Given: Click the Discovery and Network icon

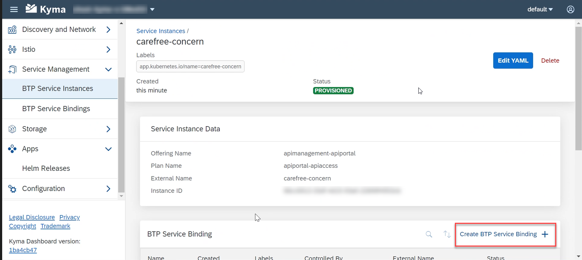Looking at the screenshot, I should point(12,30).
